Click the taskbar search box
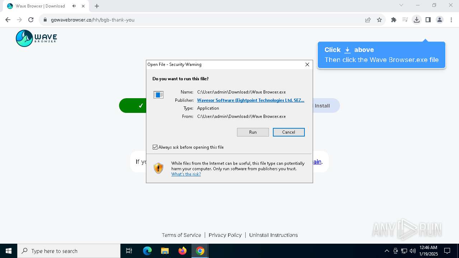This screenshot has height=258, width=459. click(x=69, y=251)
